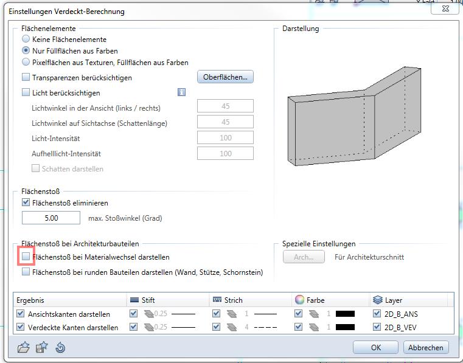
Task: Select Pixelflächen aus Texturen radio option
Action: pyautogui.click(x=26, y=62)
